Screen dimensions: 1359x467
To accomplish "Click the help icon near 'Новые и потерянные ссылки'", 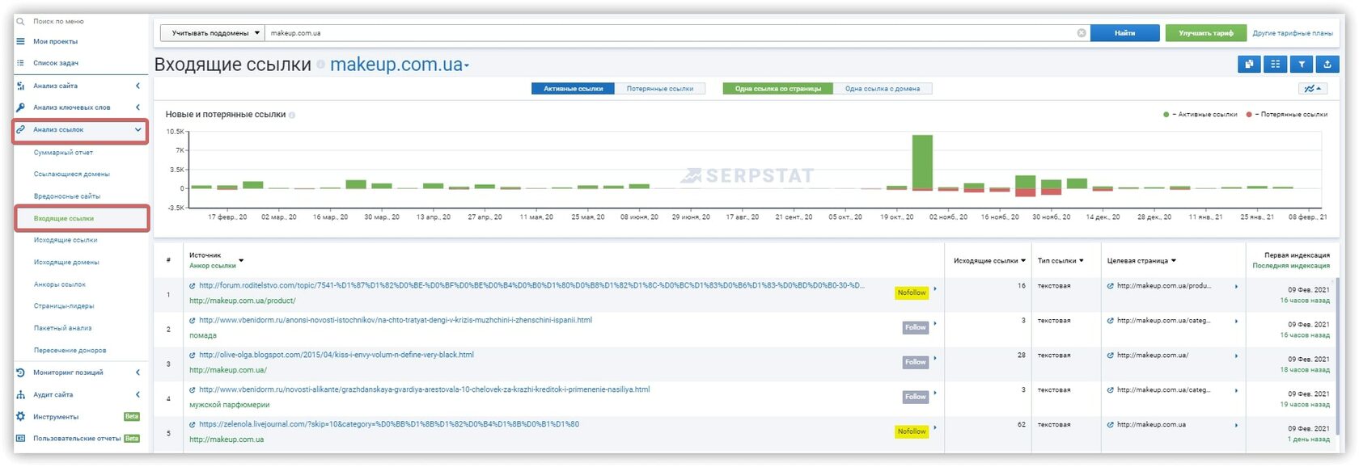I will tap(292, 115).
